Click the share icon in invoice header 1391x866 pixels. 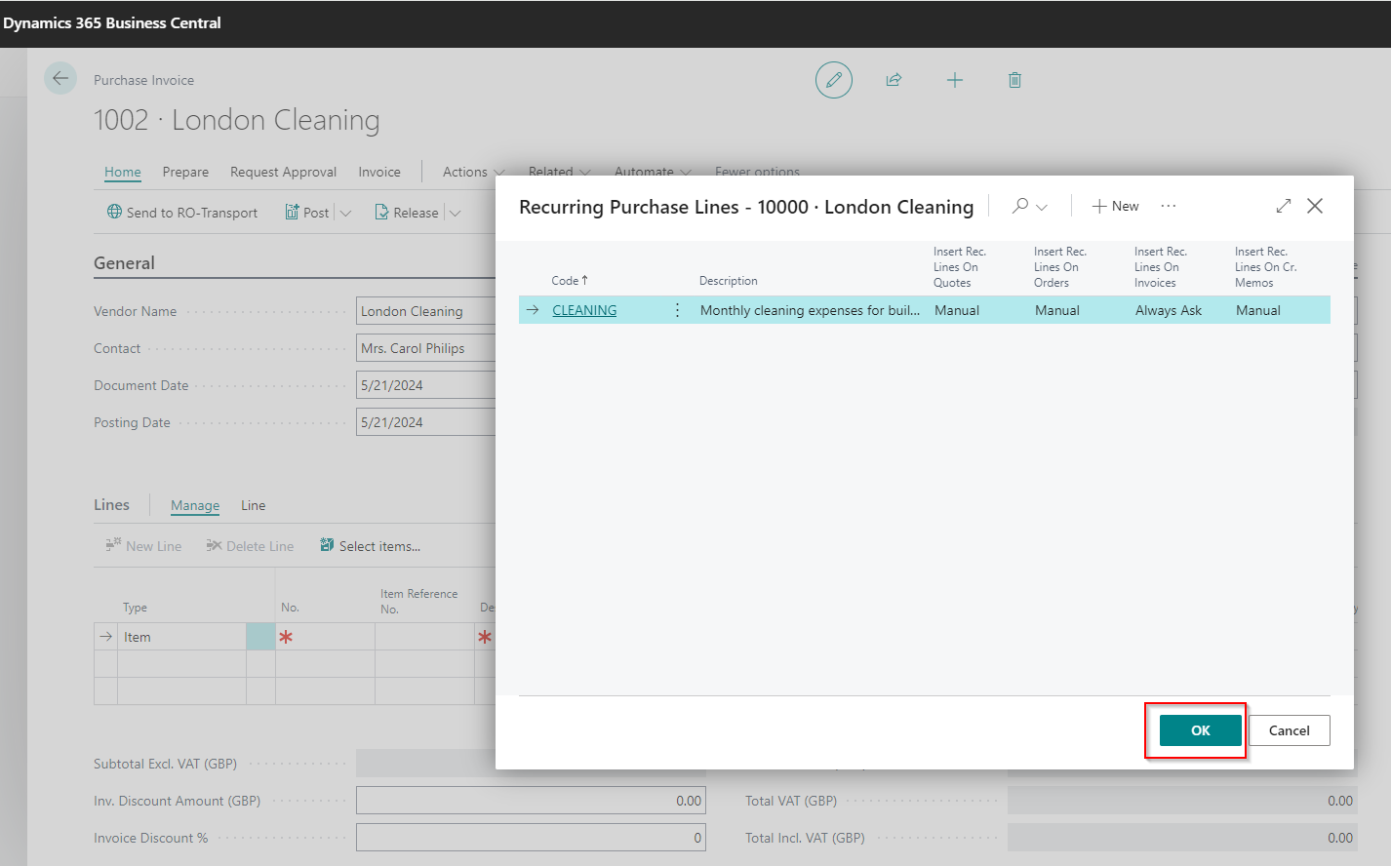[x=894, y=80]
